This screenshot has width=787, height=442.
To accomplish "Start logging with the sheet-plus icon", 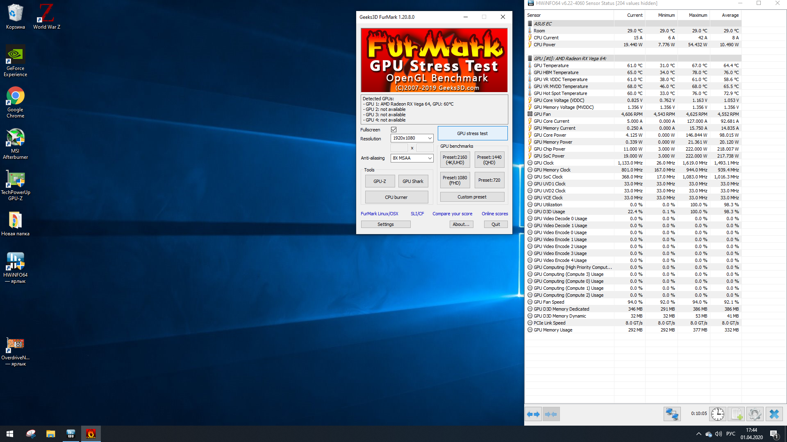I will [736, 414].
